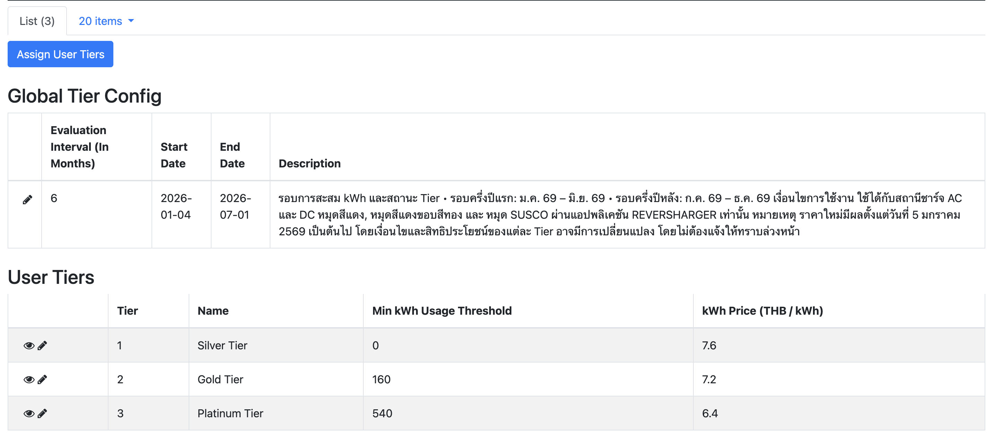
Task: Click the Evaluation Interval column header
Action: tap(79, 147)
